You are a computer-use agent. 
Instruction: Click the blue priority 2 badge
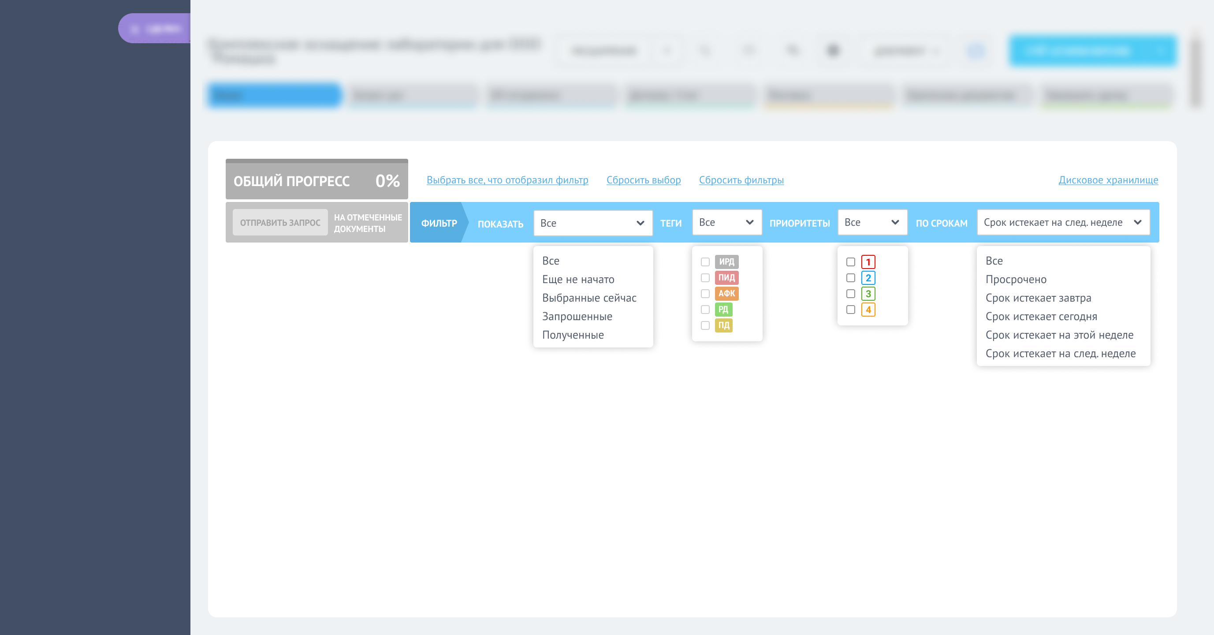click(868, 278)
